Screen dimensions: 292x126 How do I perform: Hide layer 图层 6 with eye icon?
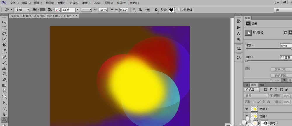click(247, 116)
